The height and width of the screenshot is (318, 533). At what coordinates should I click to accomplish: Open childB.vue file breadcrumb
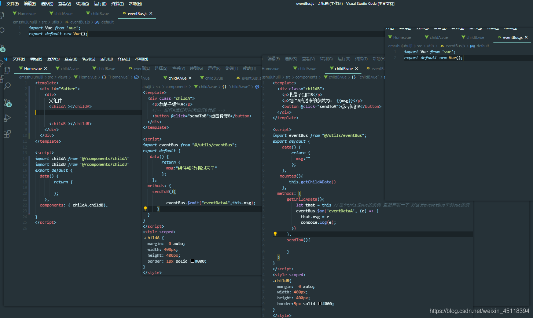click(338, 77)
